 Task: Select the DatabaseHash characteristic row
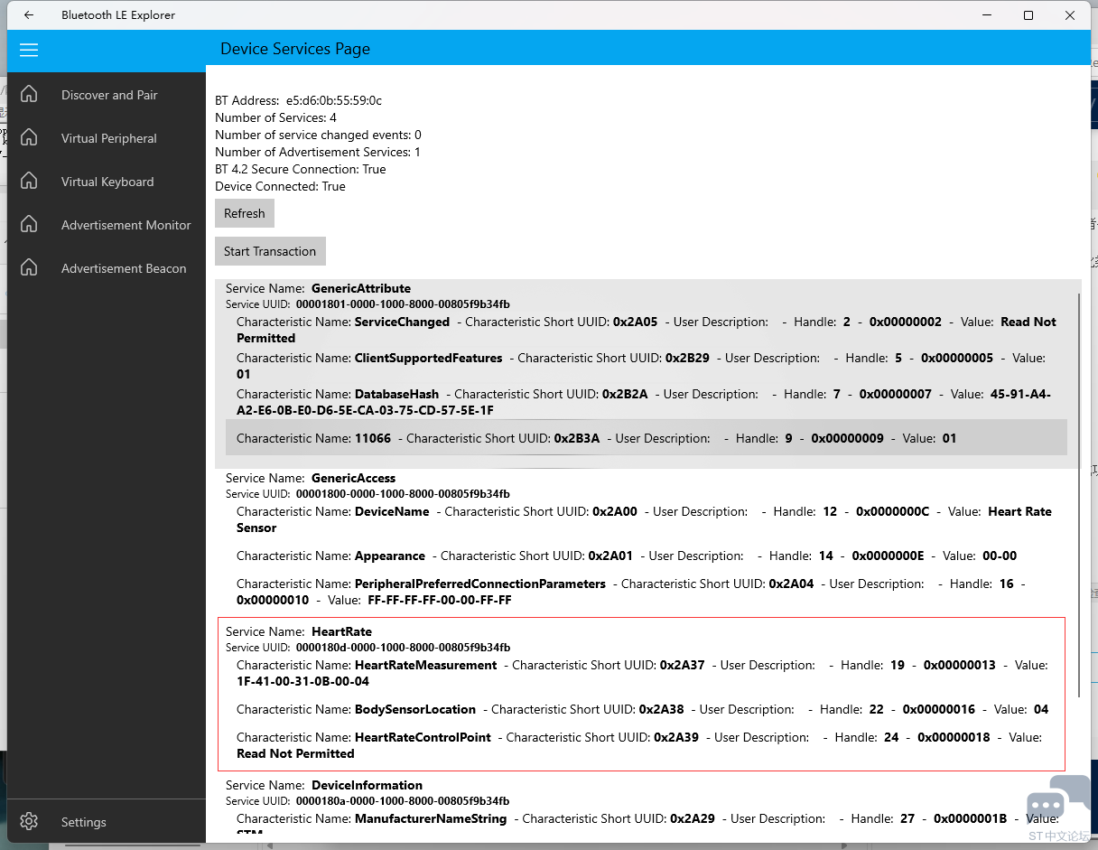click(x=647, y=402)
